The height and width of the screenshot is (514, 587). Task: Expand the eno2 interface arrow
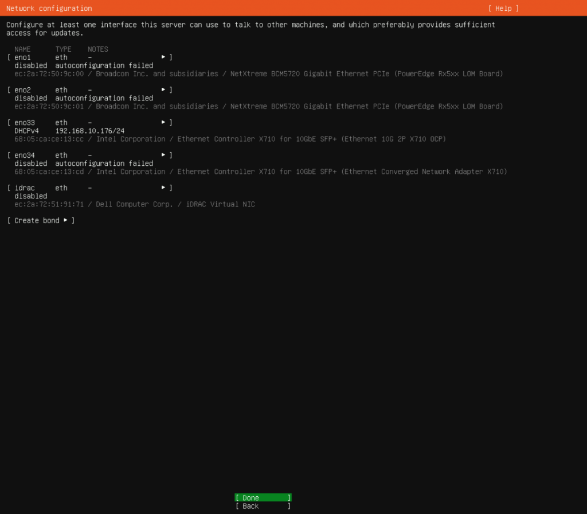pos(163,90)
